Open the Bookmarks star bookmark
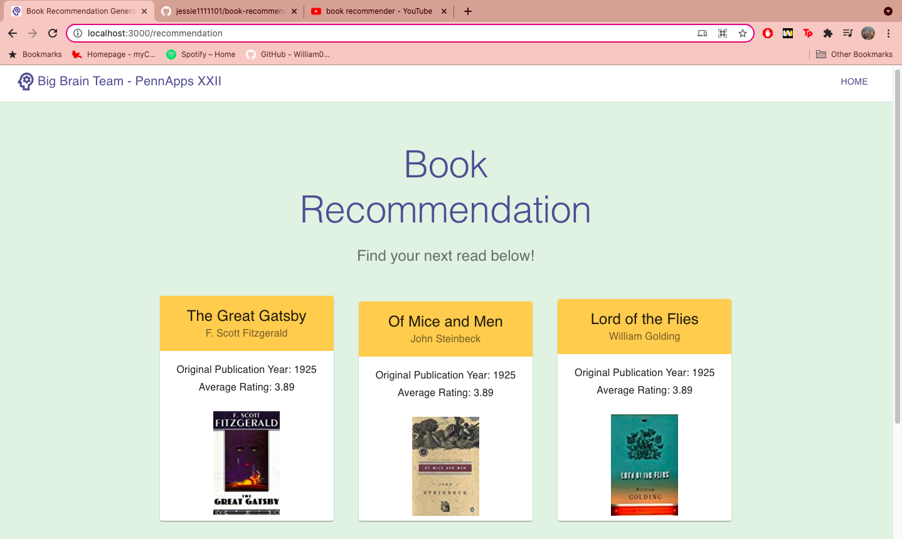 tap(35, 55)
